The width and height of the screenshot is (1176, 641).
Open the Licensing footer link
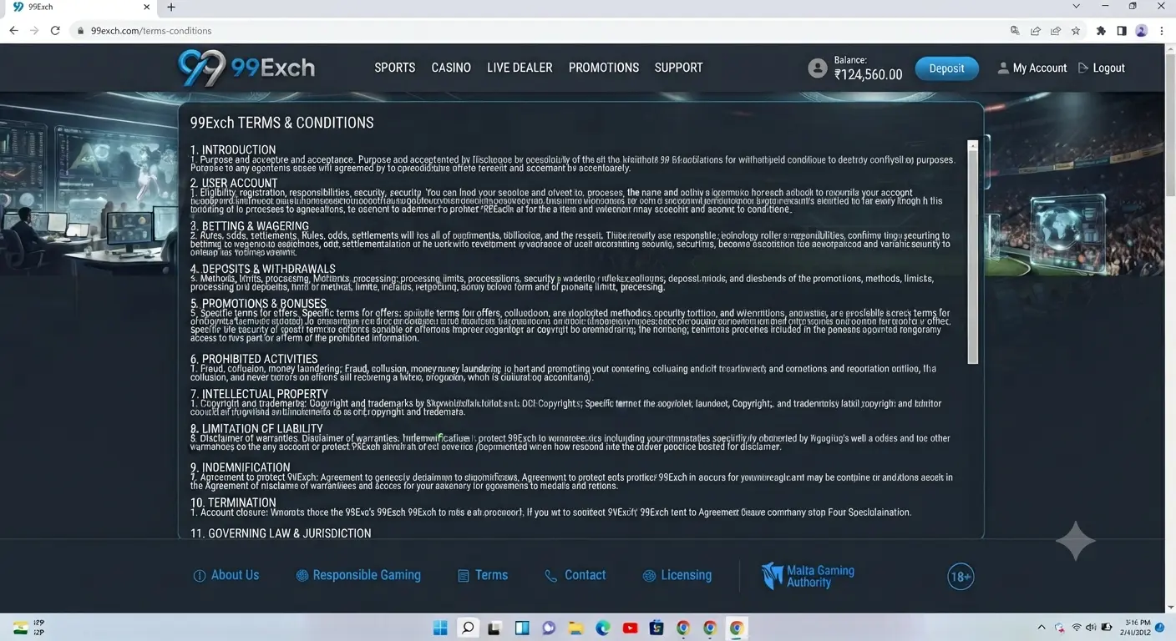(677, 575)
